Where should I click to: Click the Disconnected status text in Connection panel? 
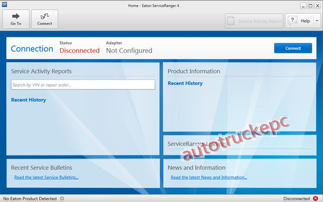tap(80, 51)
